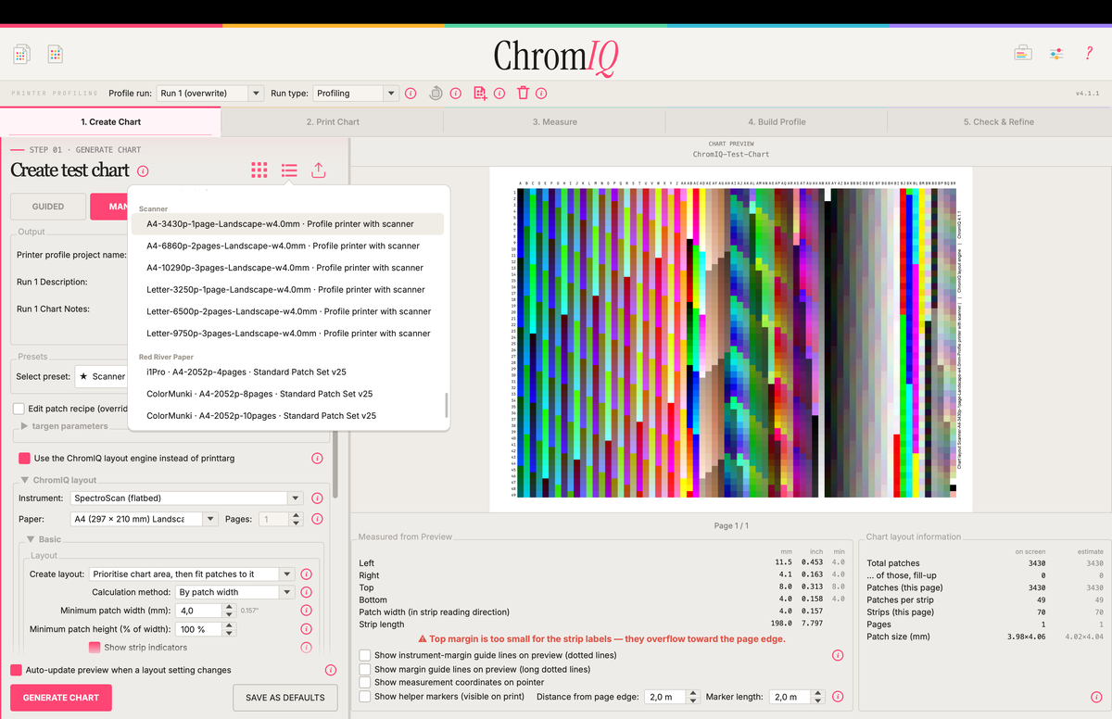Click info icon right of the trash icon
This screenshot has height=719, width=1112.
click(541, 94)
